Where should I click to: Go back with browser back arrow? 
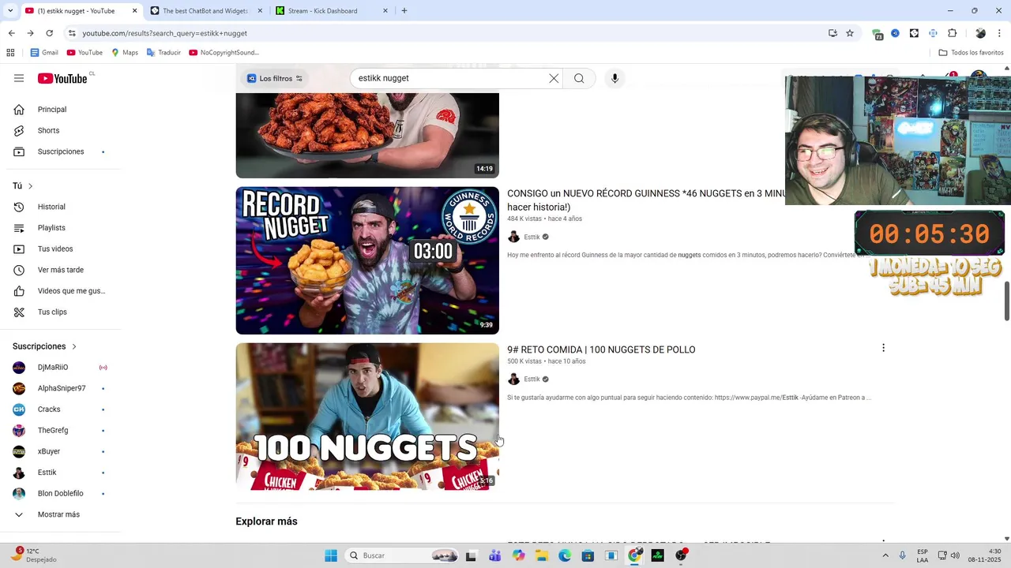click(11, 33)
